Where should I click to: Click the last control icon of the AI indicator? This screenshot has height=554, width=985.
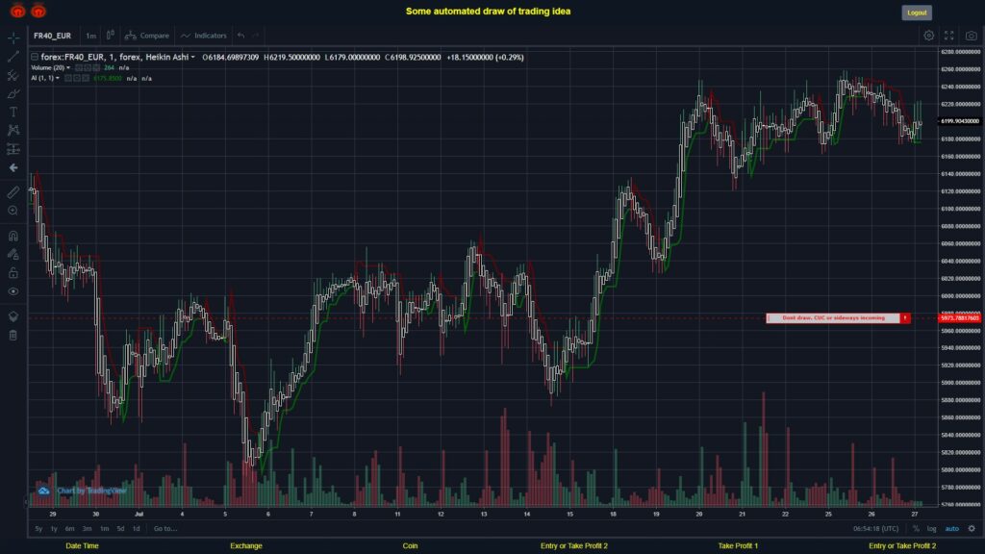tap(86, 79)
